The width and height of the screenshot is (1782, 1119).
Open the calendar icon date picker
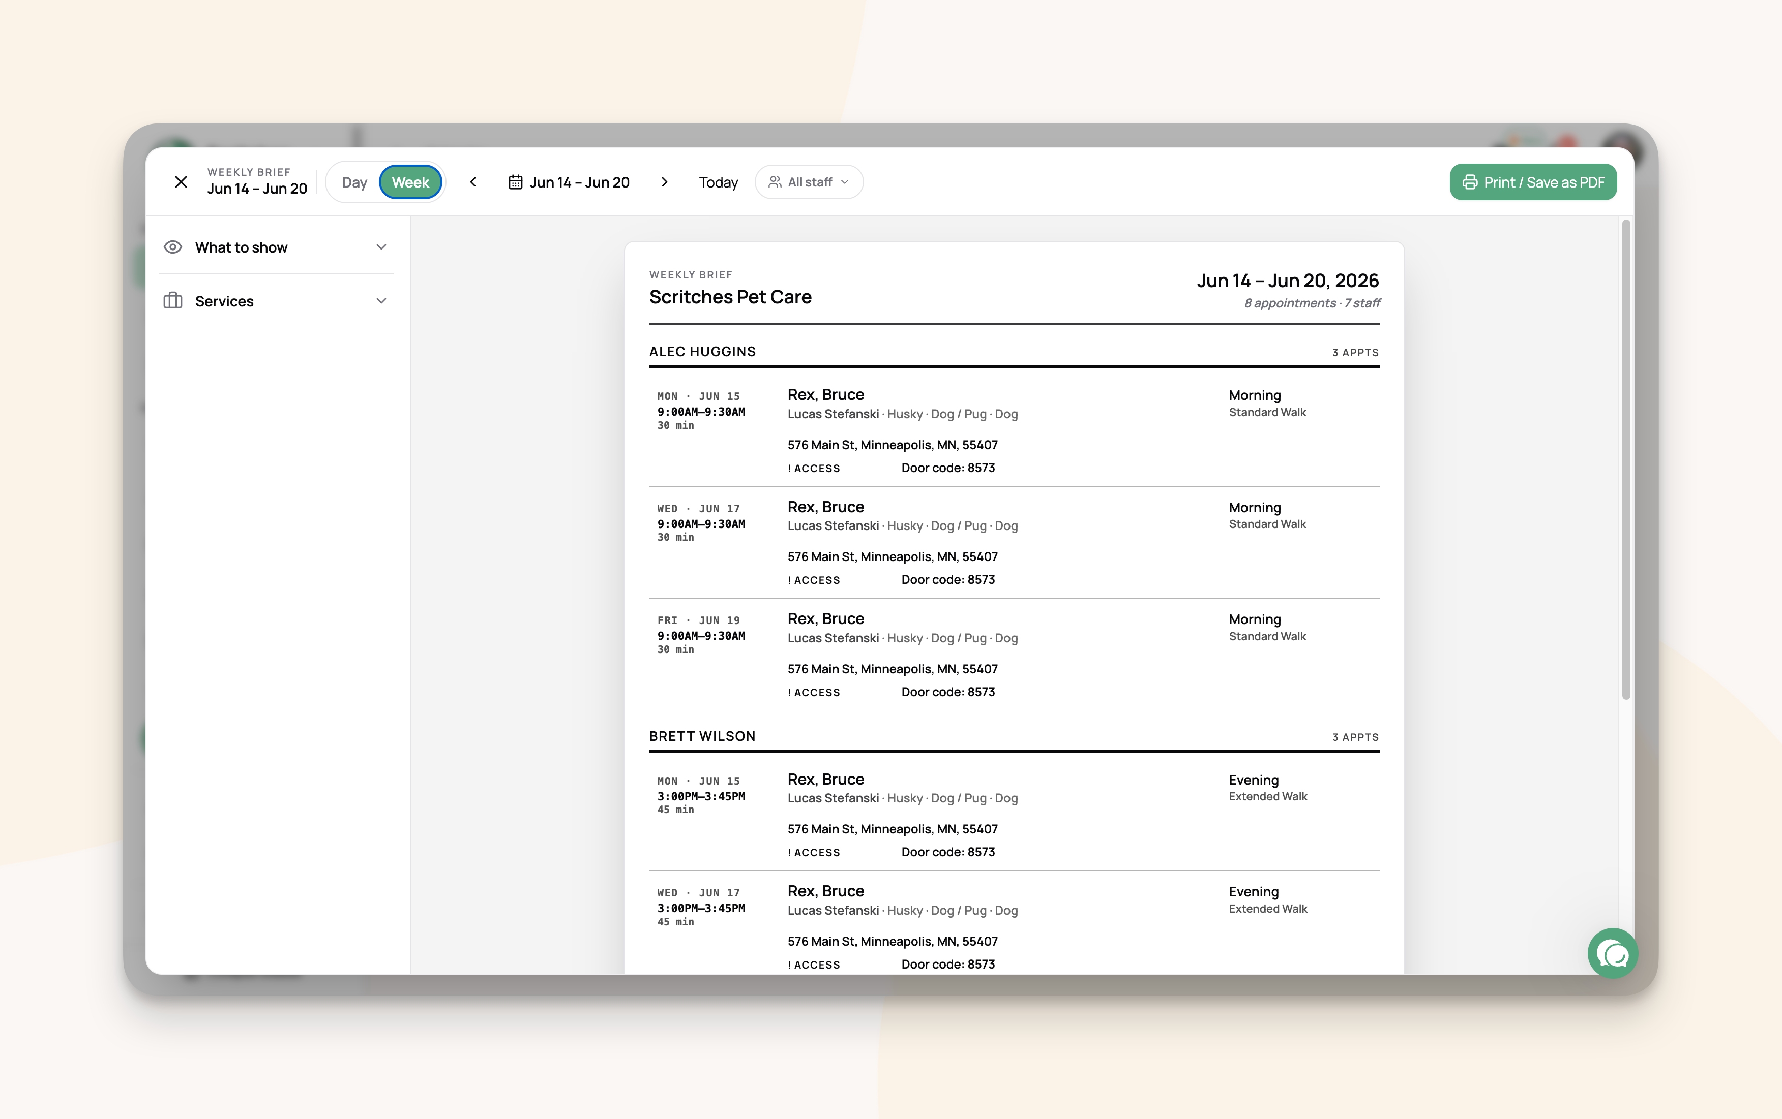(x=515, y=182)
